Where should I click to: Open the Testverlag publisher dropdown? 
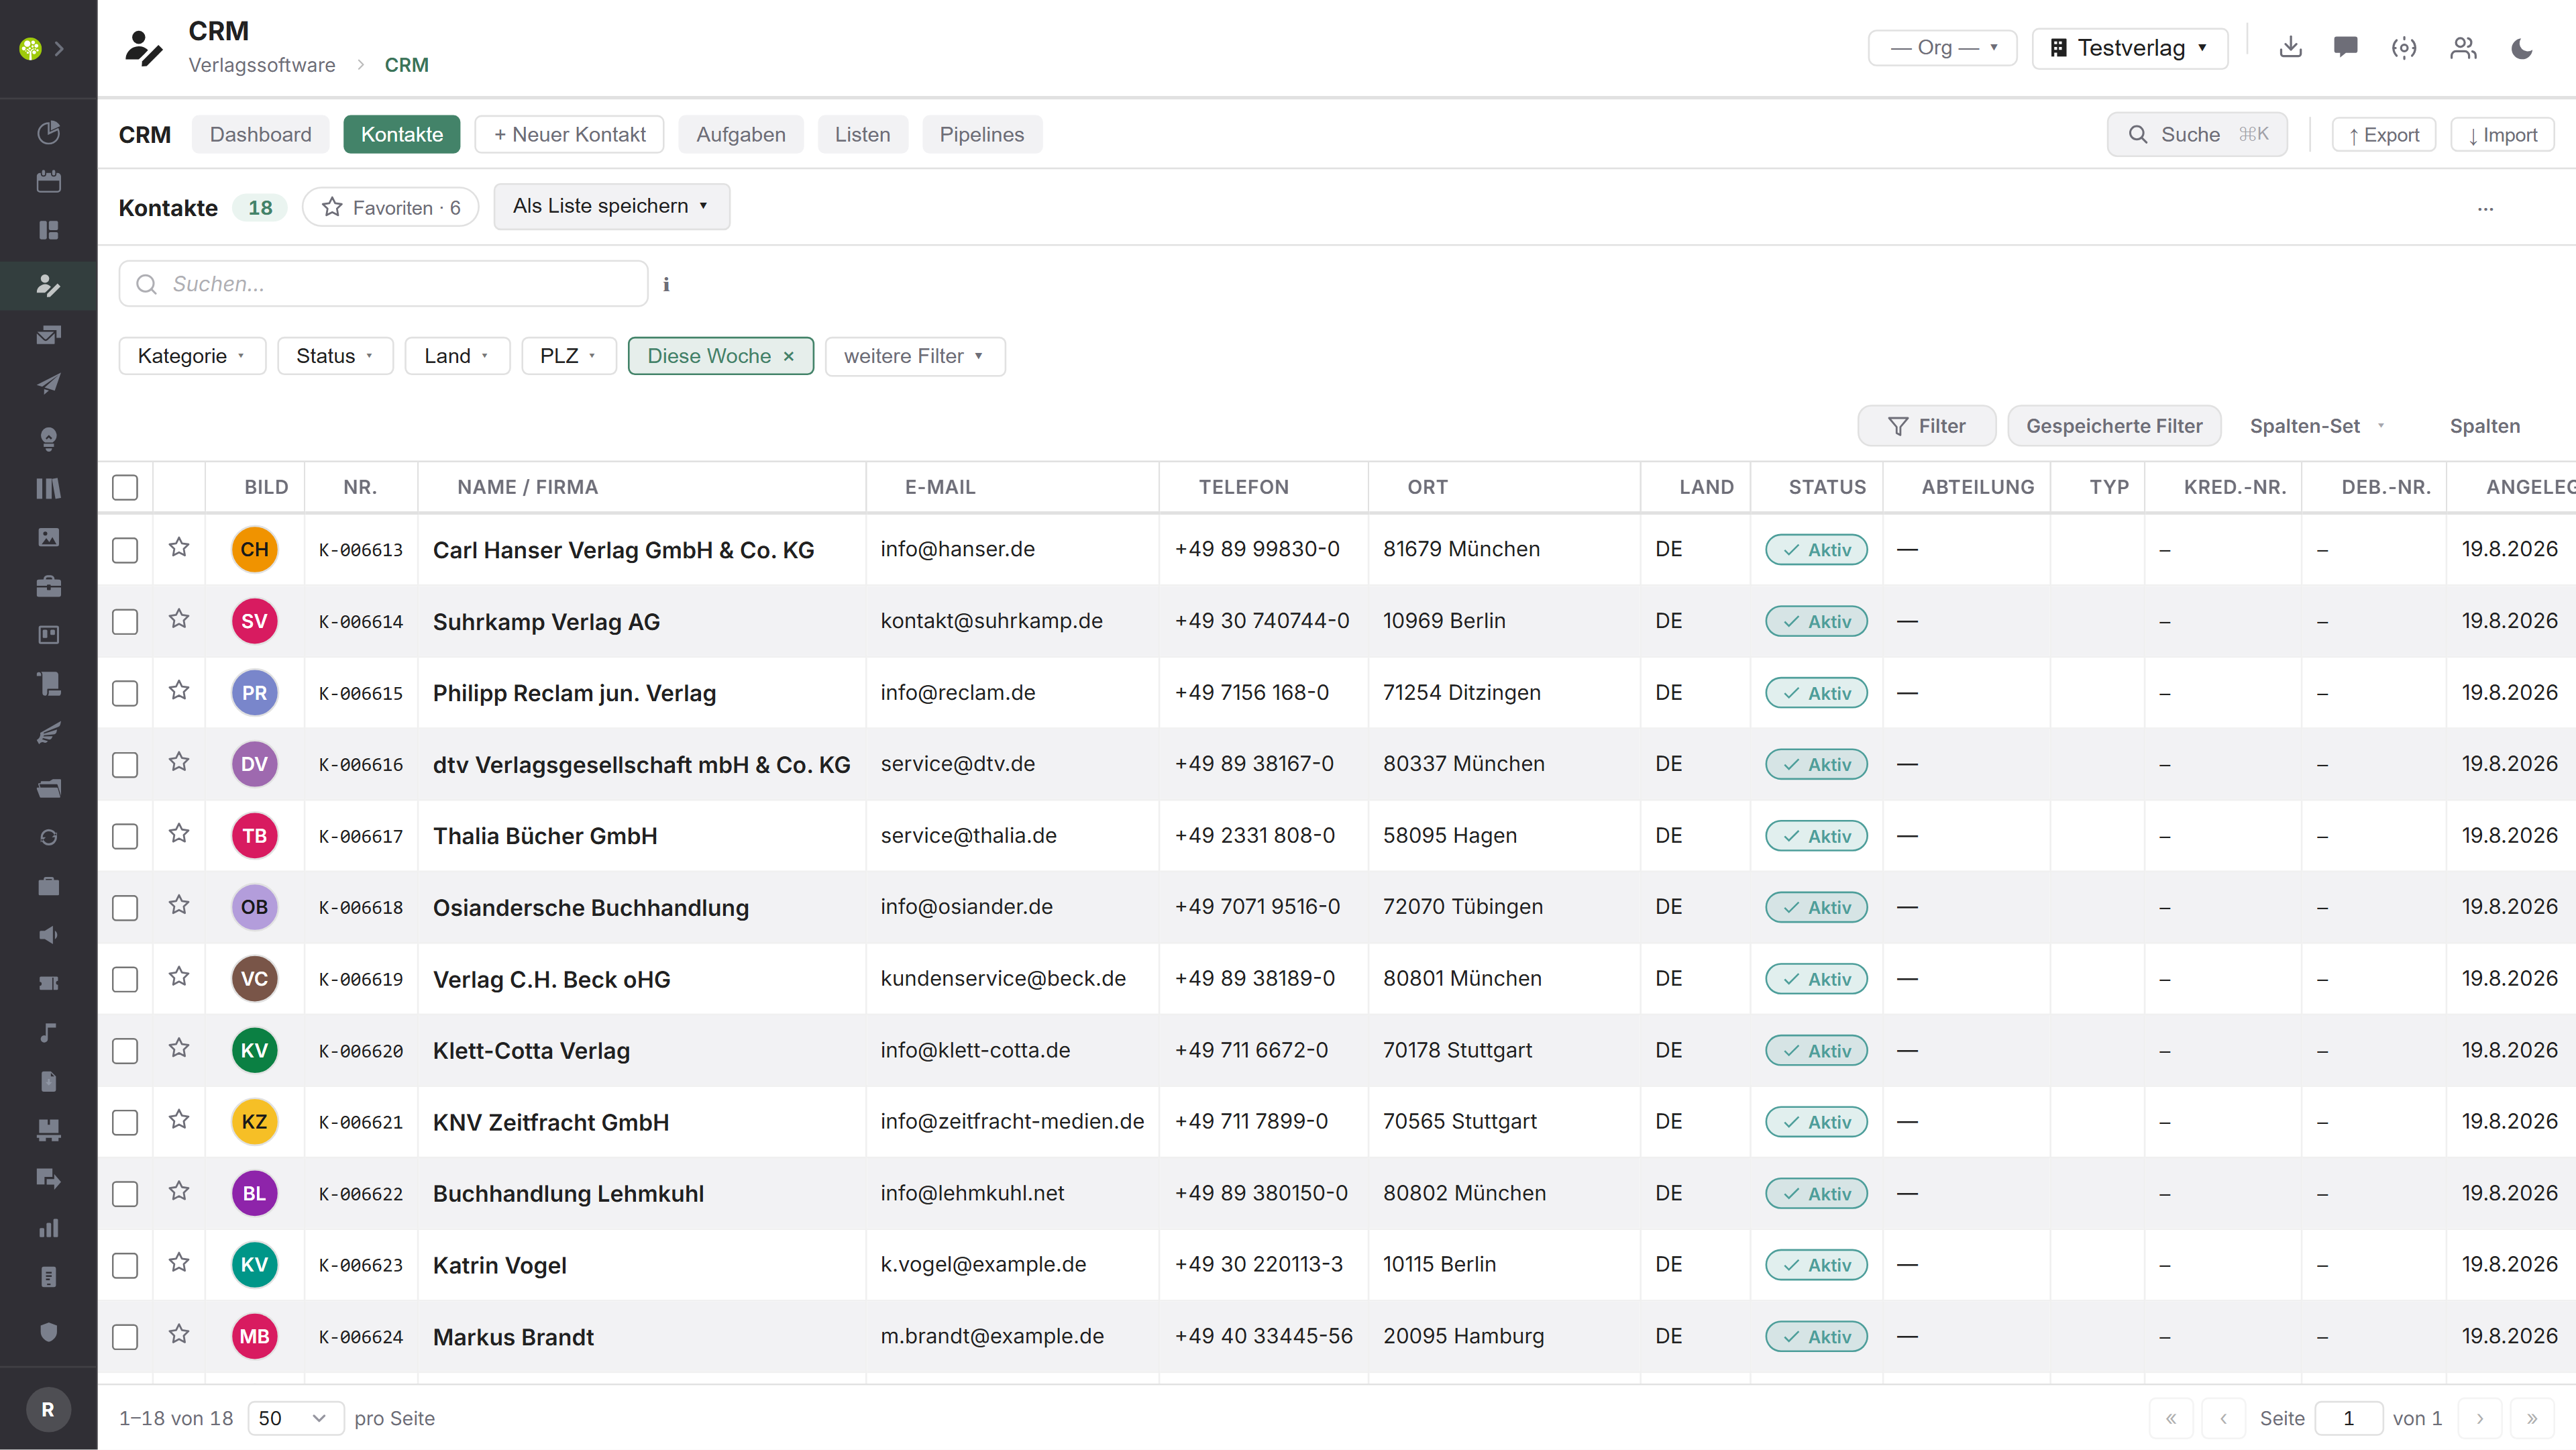2129,47
